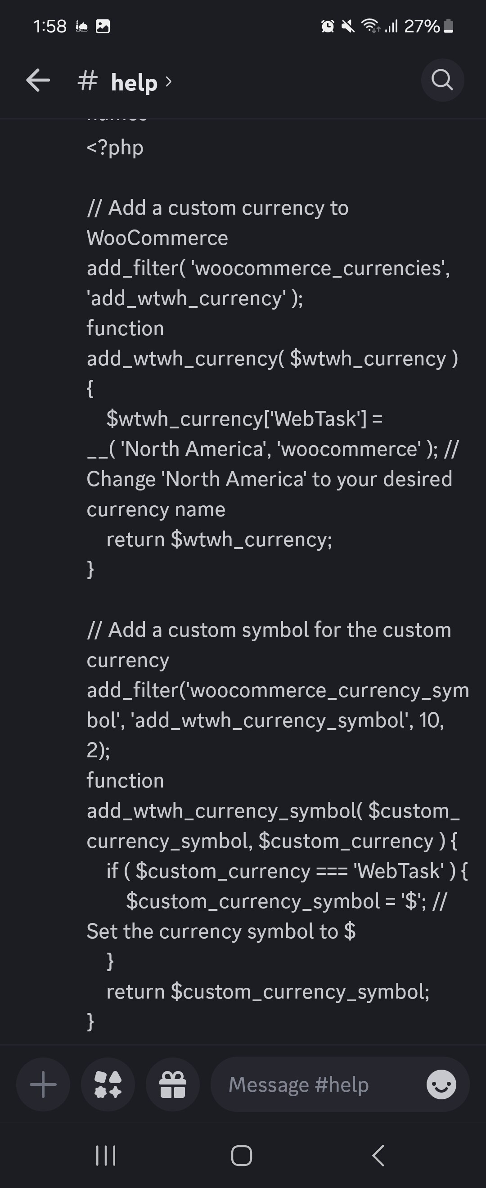This screenshot has width=486, height=1188.
Task: Tap the "return $custom_currency_symbol;" line
Action: point(268,991)
